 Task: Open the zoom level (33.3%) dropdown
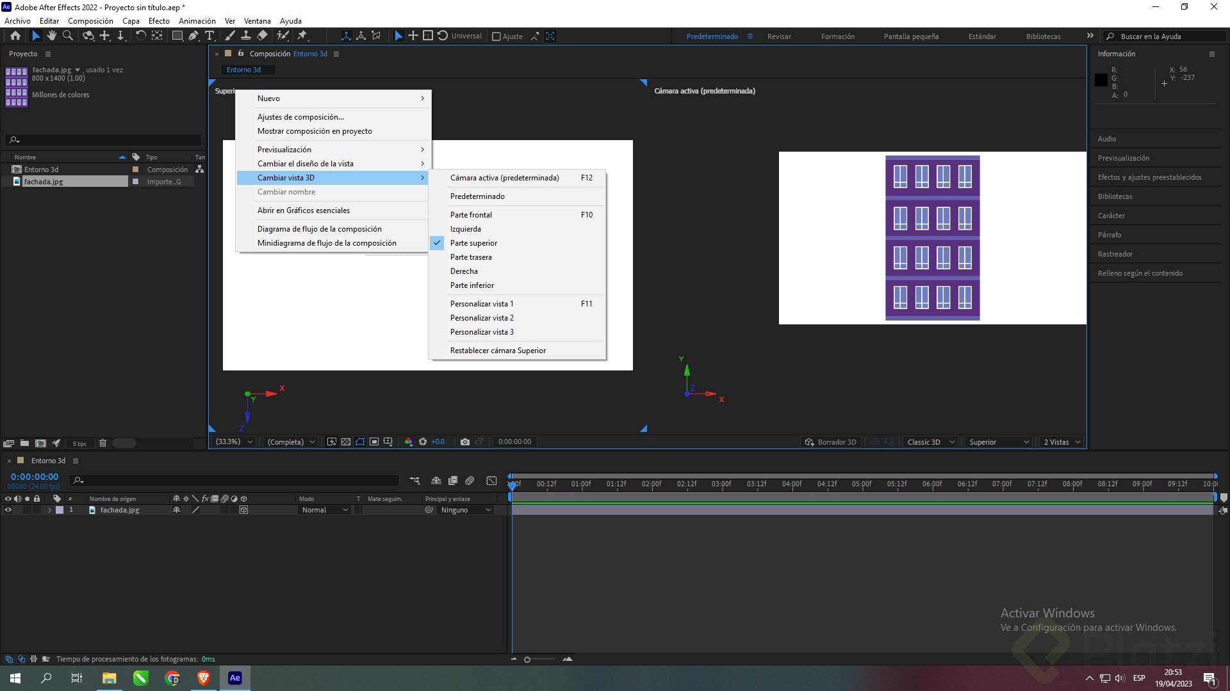[234, 442]
